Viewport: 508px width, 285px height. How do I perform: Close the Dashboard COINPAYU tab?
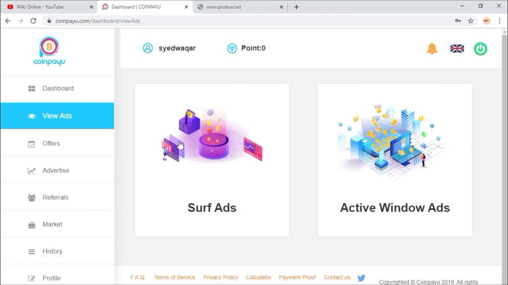[x=186, y=7]
